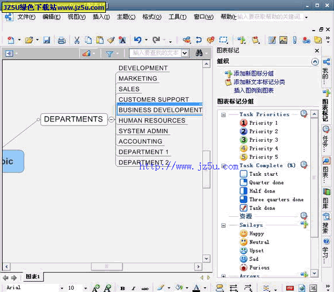The height and width of the screenshot is (292, 334).
Task: Select the DEPARTMENTS topic
Action: [x=74, y=119]
